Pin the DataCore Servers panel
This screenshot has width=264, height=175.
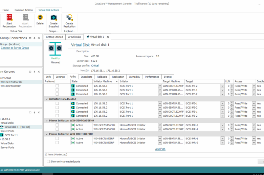pyautogui.click(x=34, y=72)
